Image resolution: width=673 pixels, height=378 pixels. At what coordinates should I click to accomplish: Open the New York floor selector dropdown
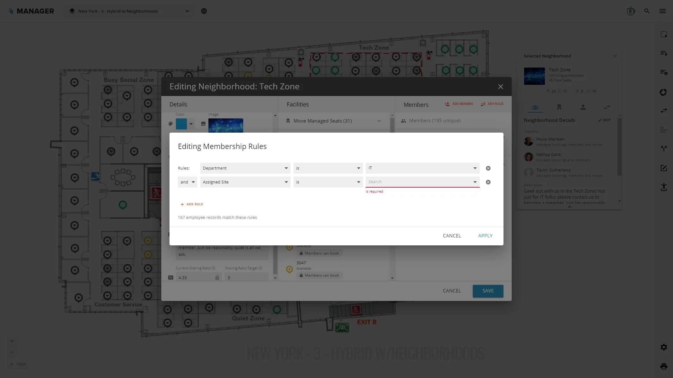[130, 11]
